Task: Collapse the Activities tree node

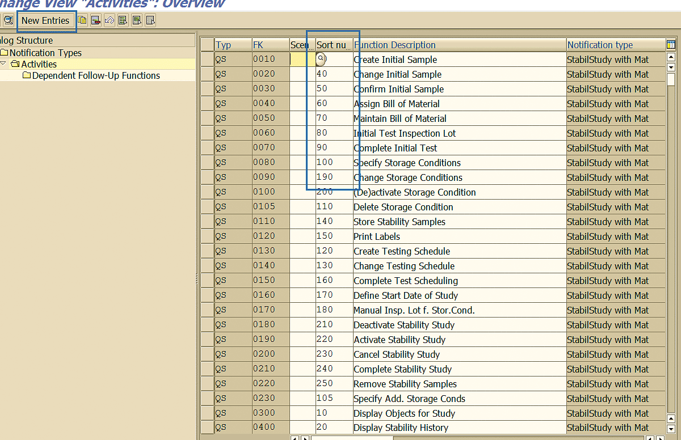Action: (x=3, y=64)
